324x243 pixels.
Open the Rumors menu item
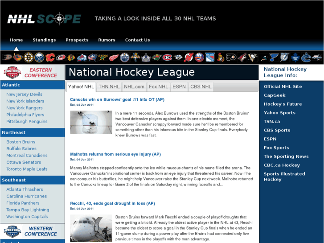coord(107,40)
